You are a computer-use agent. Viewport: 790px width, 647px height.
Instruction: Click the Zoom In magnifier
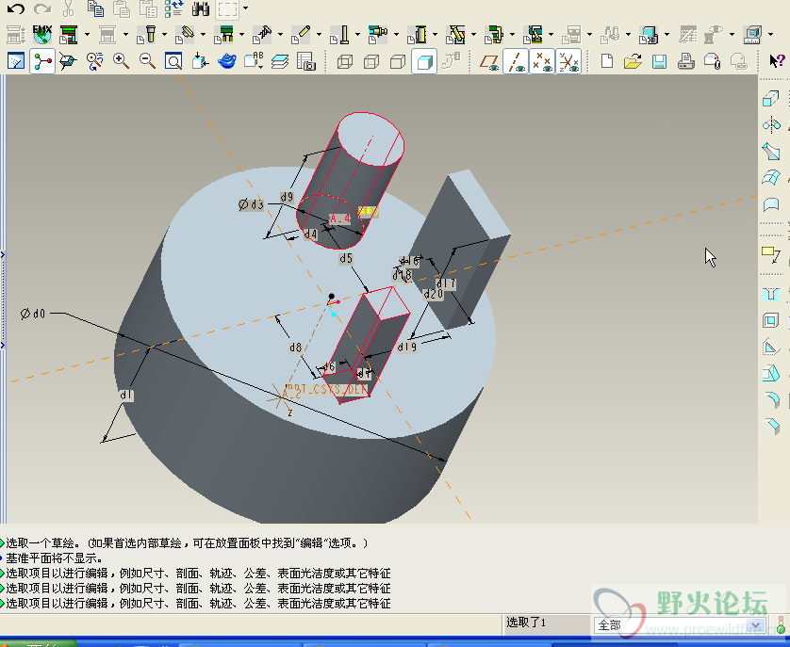[x=121, y=61]
